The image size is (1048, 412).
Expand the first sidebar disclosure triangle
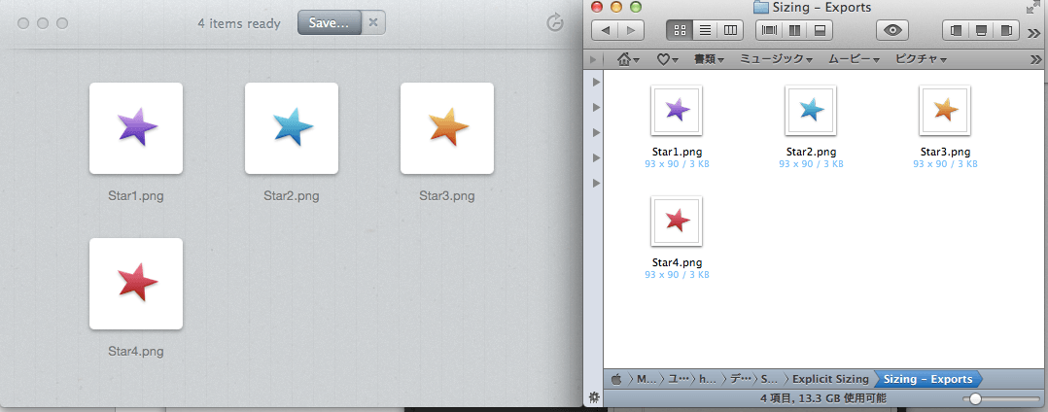click(x=595, y=82)
